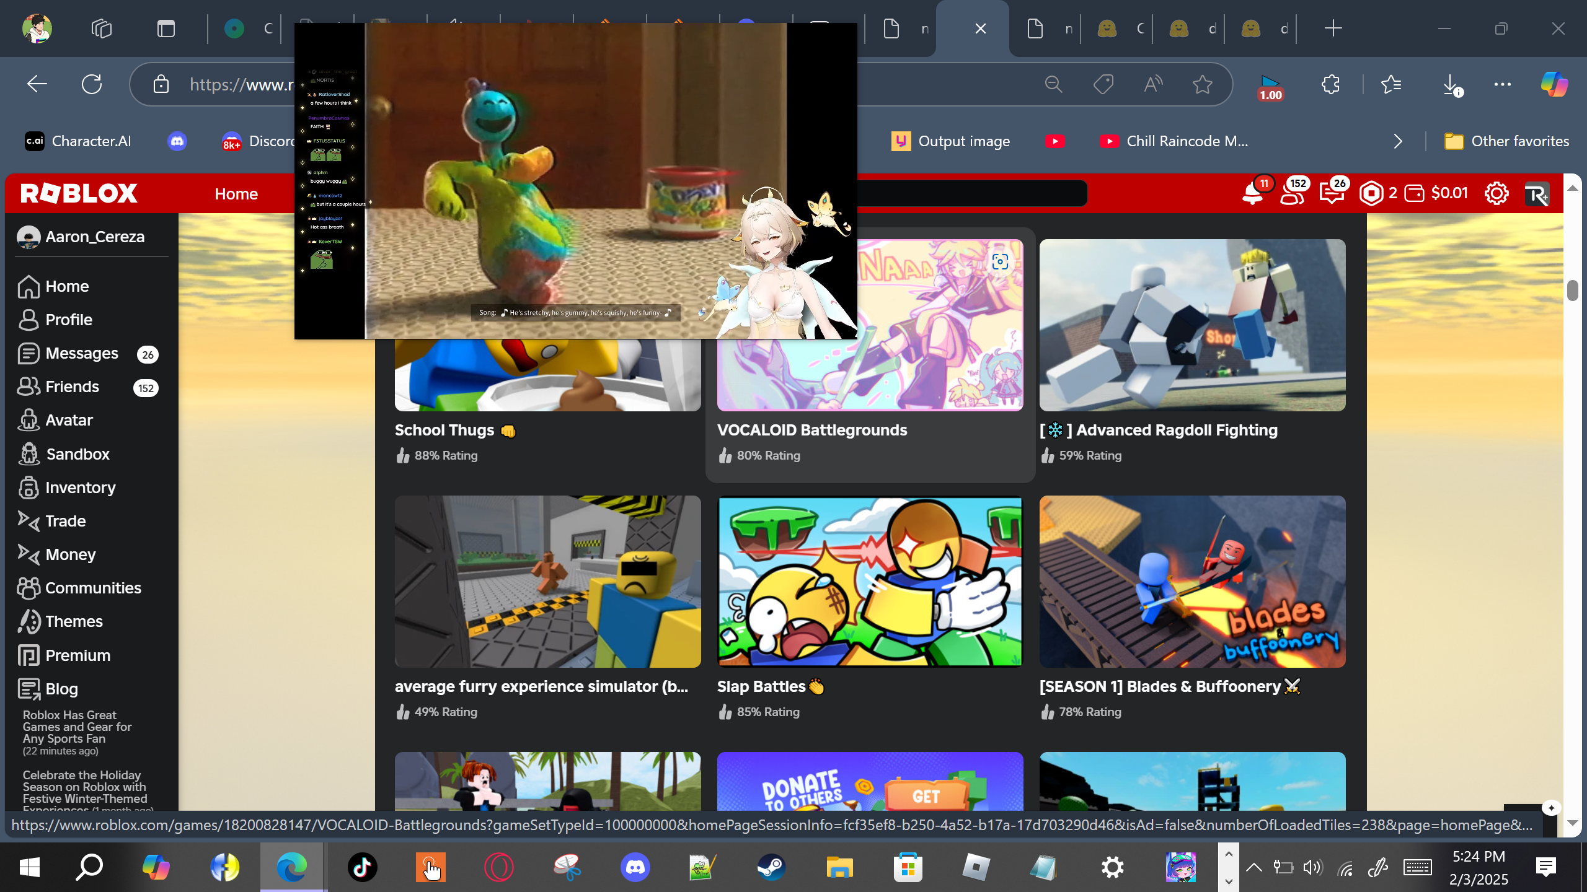
Task: Open Robux balance icon
Action: (x=1371, y=194)
